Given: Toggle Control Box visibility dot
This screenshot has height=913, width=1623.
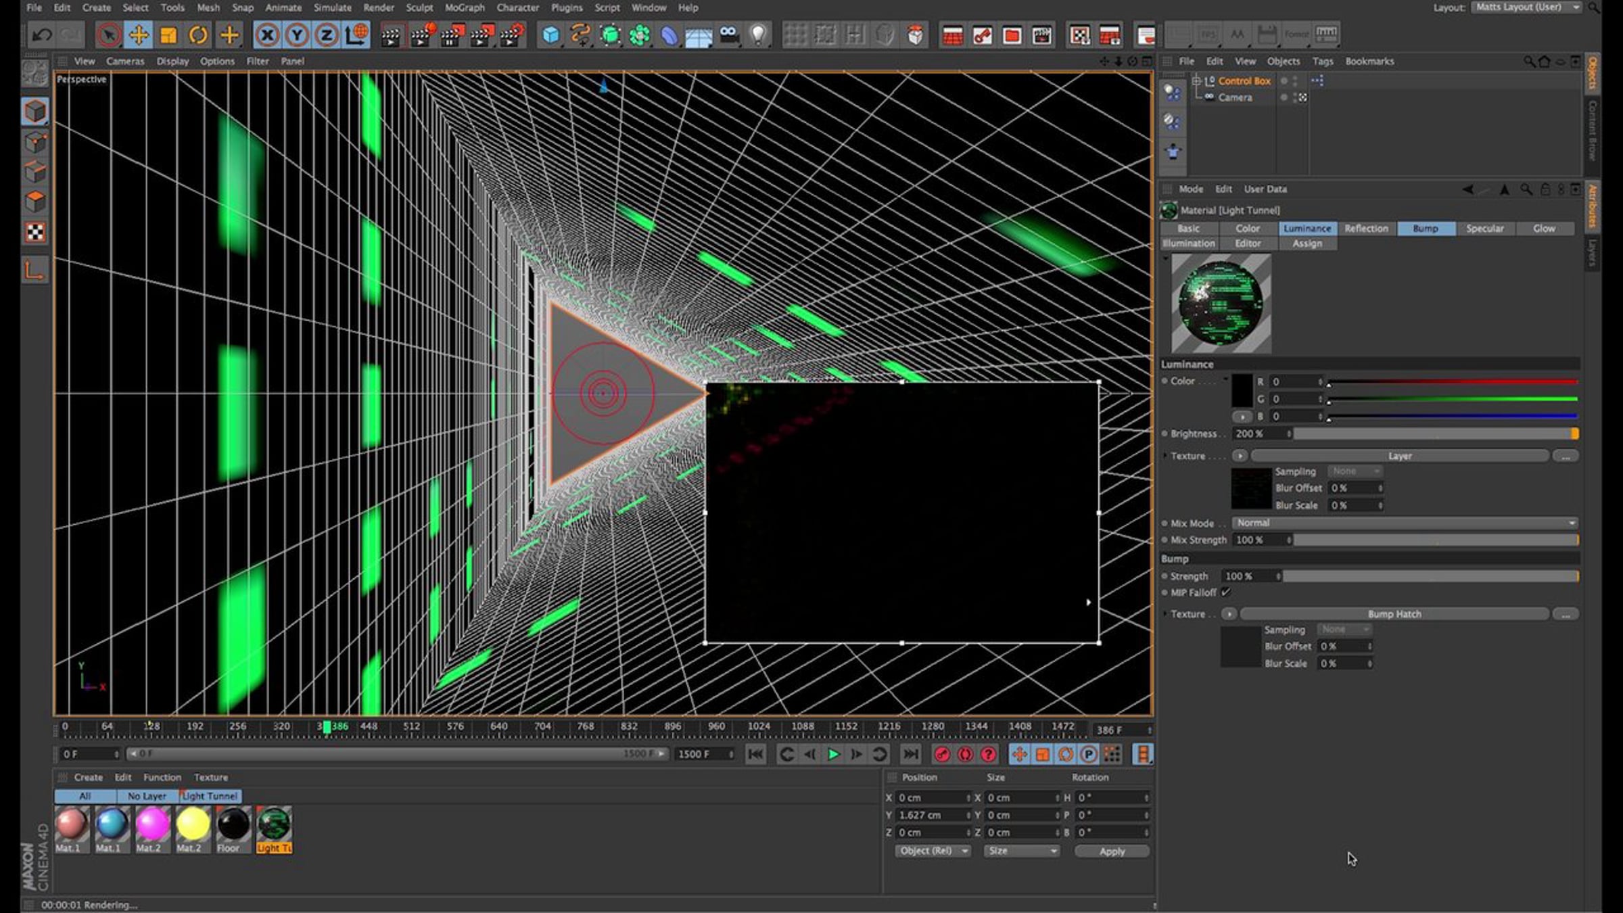Looking at the screenshot, I should tap(1284, 80).
